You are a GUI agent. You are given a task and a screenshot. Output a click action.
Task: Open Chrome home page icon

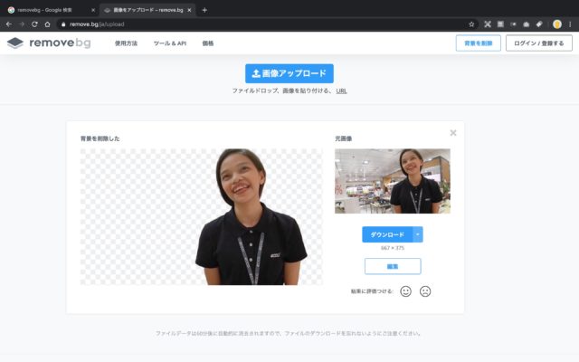[x=47, y=24]
